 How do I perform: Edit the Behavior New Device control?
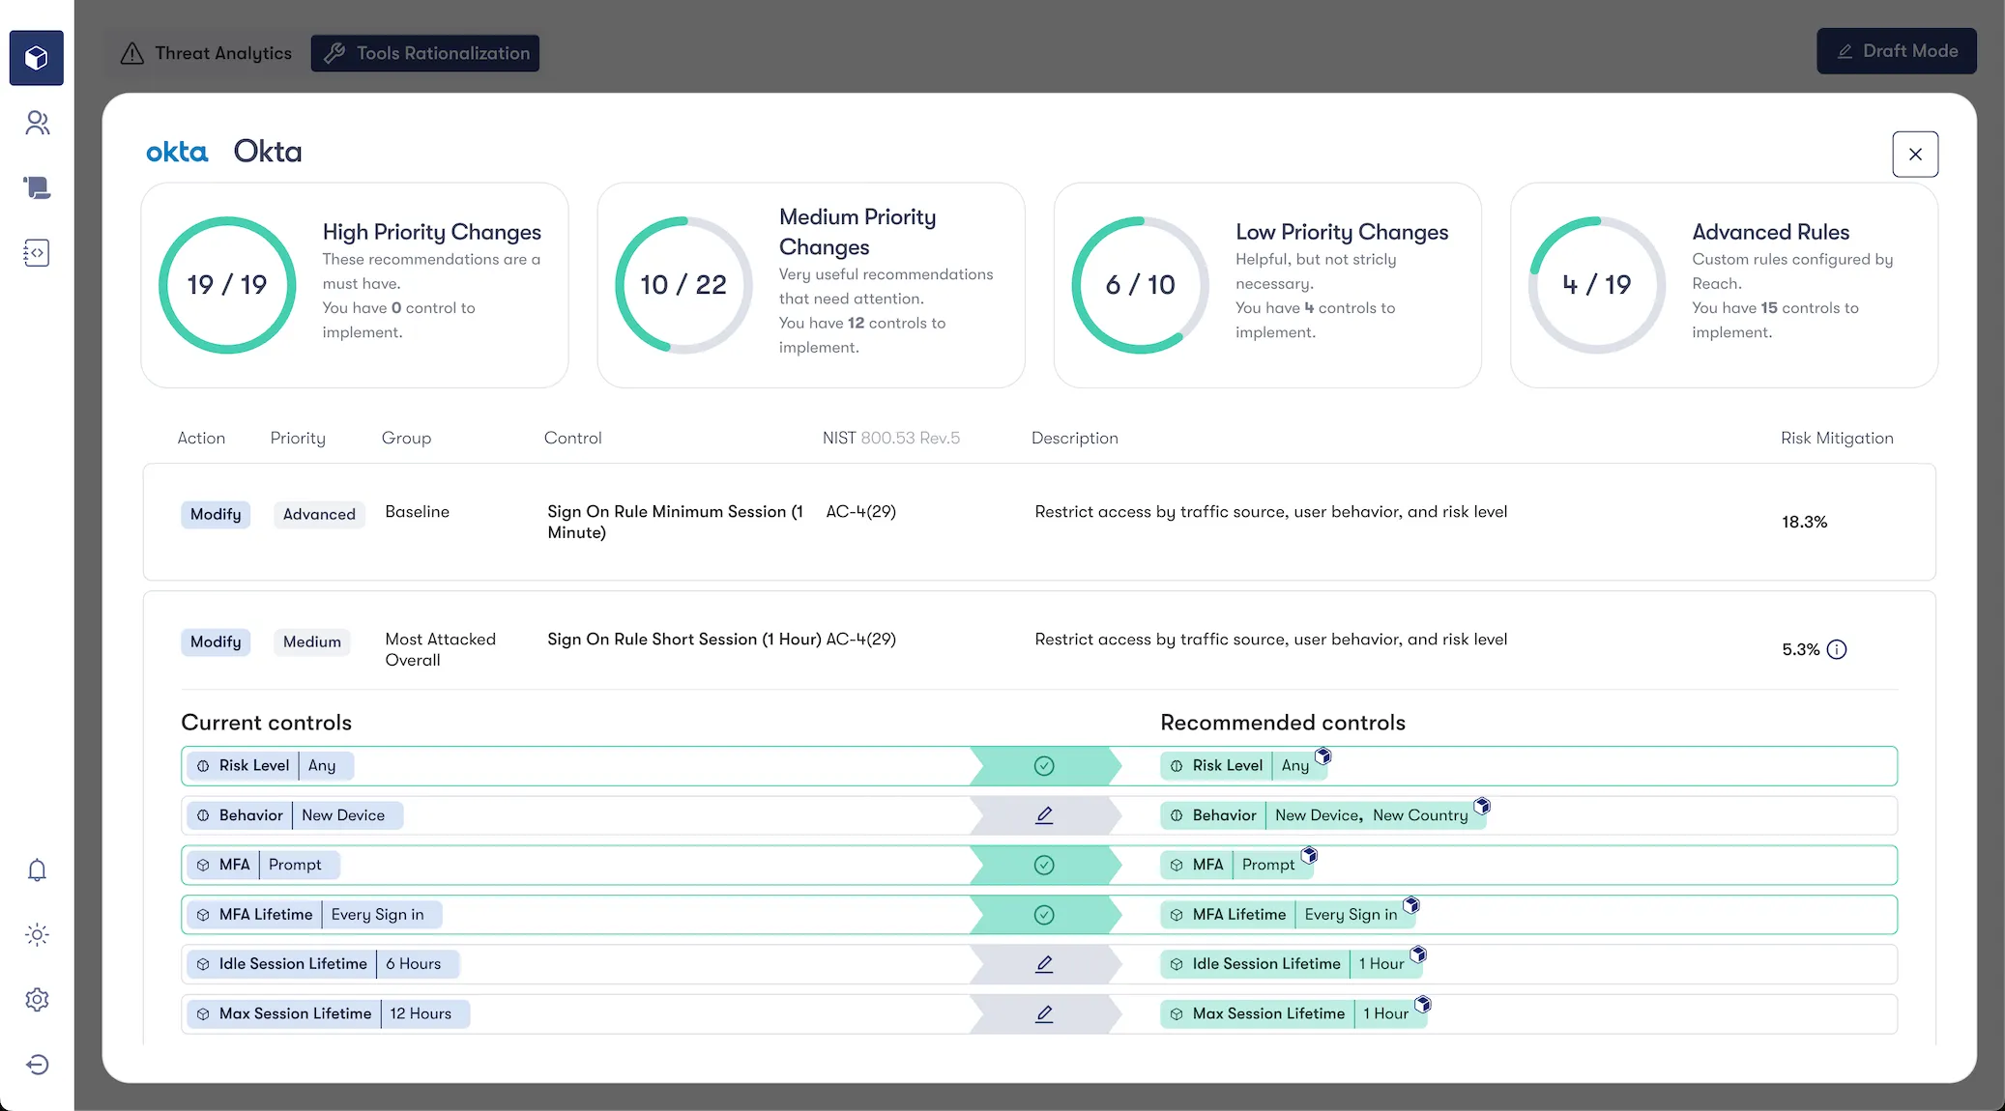[1045, 815]
